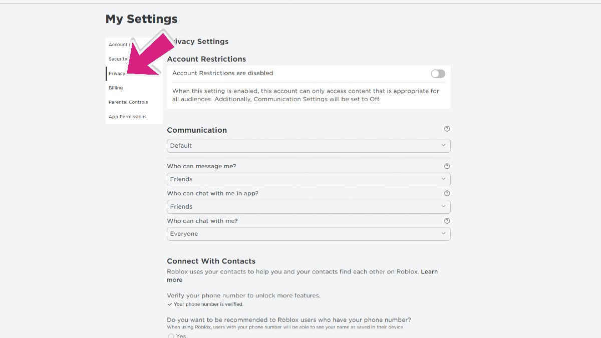Click help icon beside "Who can message me?"
This screenshot has height=338, width=601.
[x=447, y=166]
